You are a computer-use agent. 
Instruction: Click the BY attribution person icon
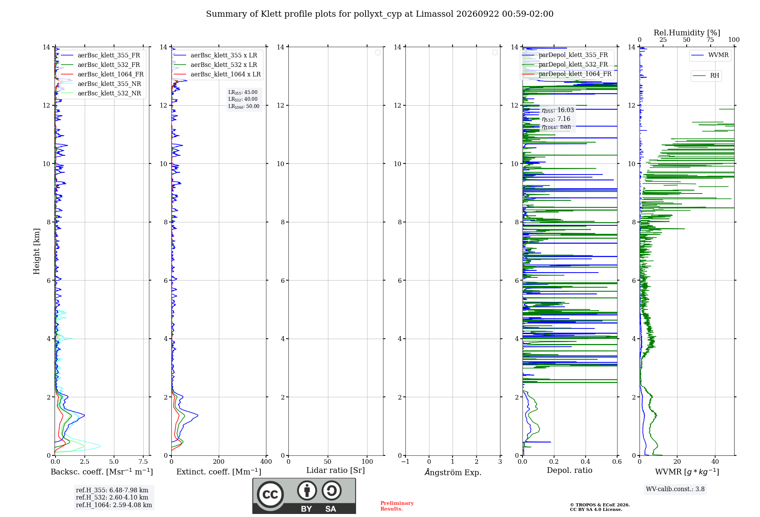pos(307,490)
